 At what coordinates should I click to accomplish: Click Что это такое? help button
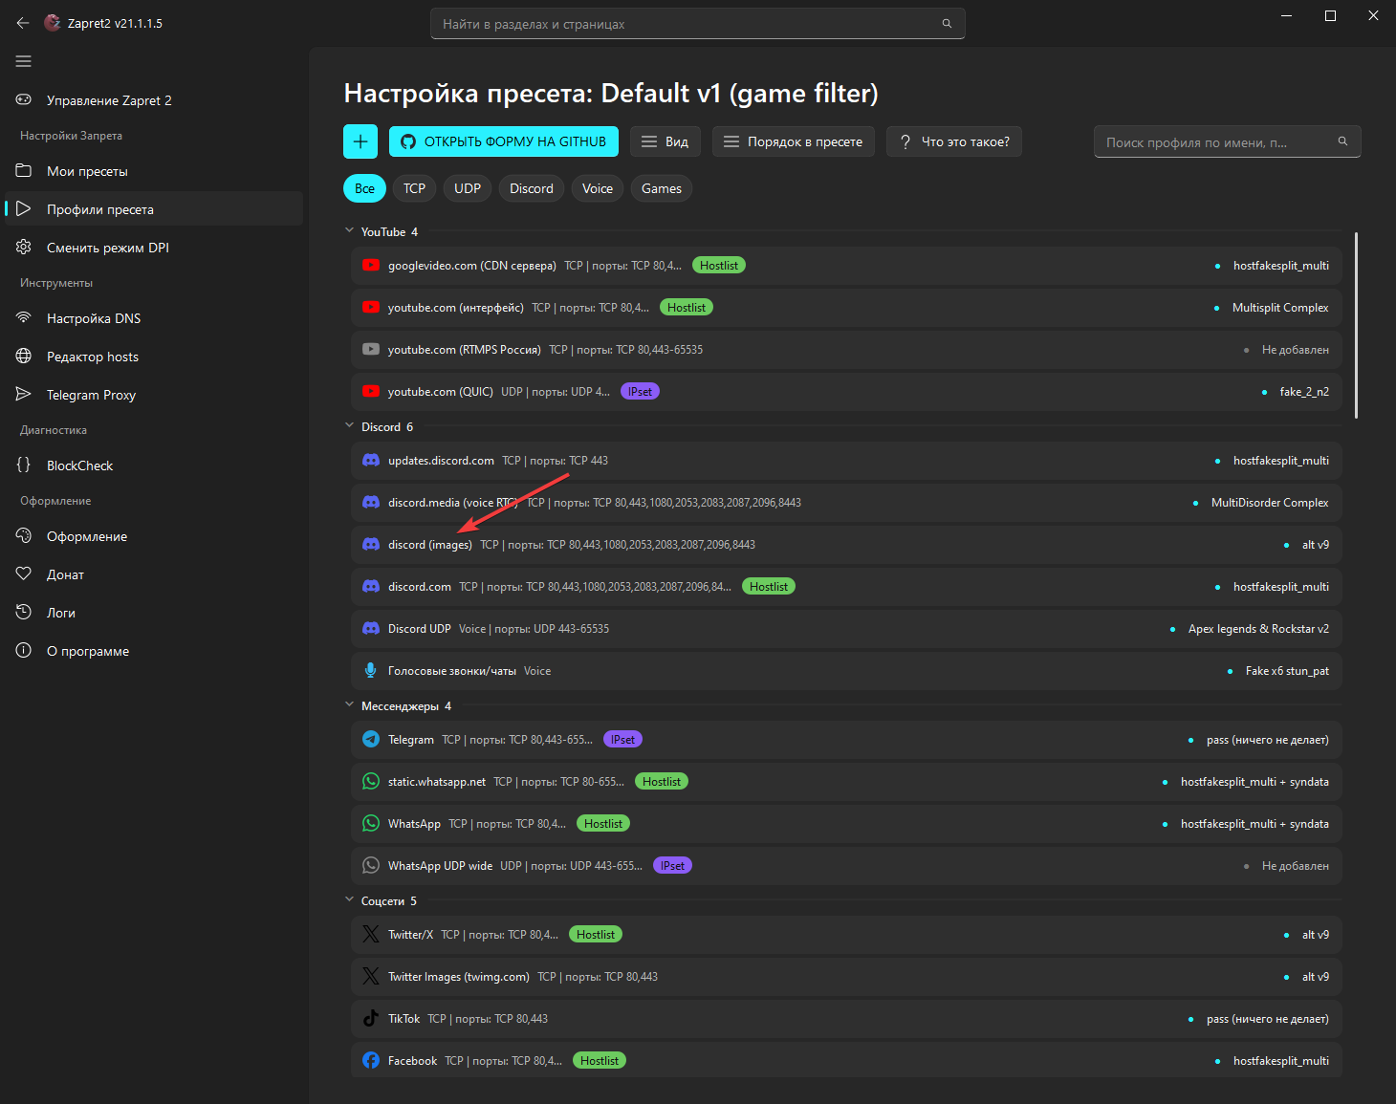954,141
